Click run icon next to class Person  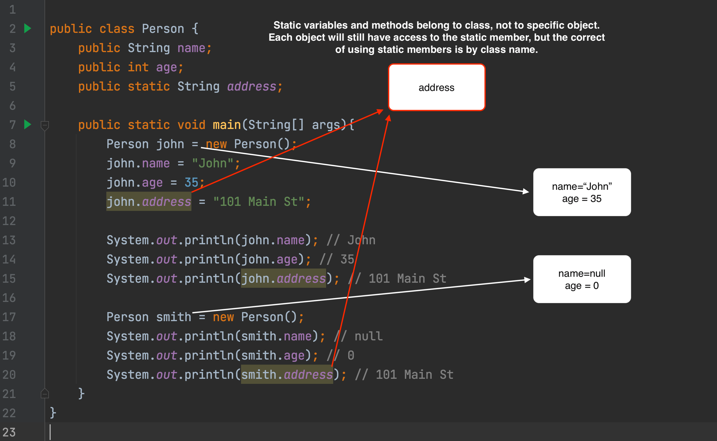click(x=27, y=28)
